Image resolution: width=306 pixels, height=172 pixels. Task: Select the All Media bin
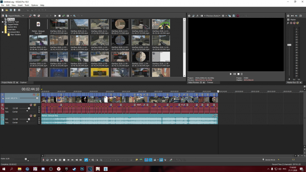pyautogui.click(x=11, y=19)
